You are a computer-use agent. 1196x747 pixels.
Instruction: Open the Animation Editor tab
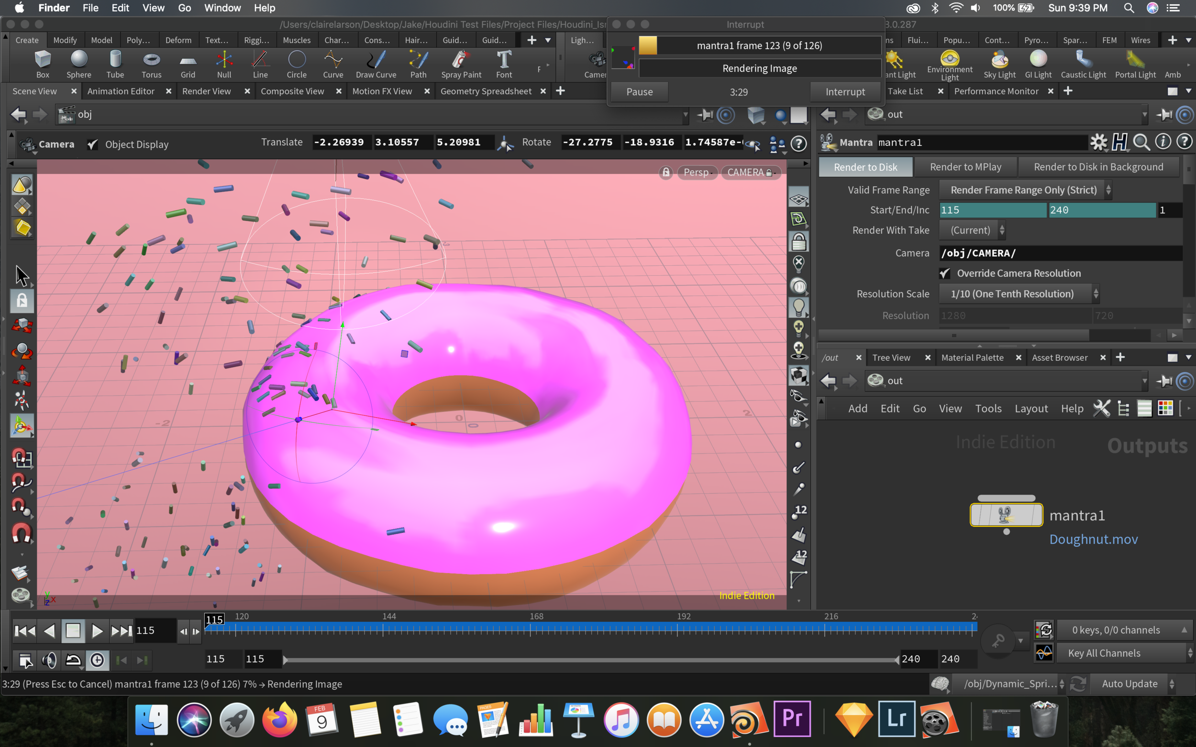[121, 91]
